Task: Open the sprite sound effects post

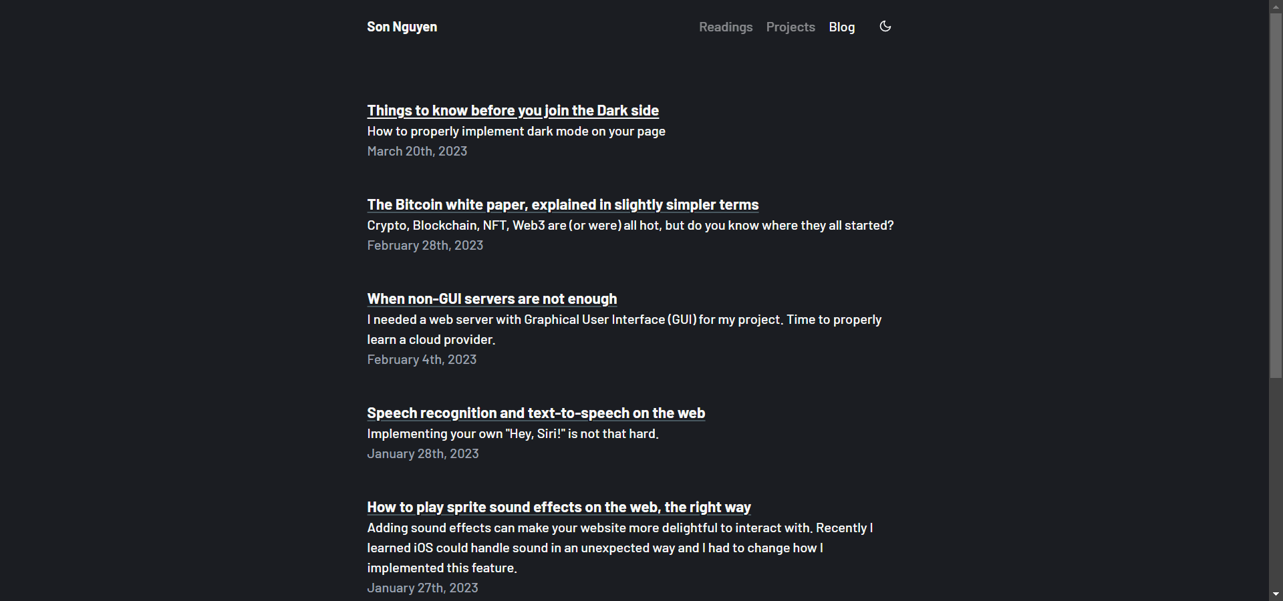Action: [x=559, y=508]
